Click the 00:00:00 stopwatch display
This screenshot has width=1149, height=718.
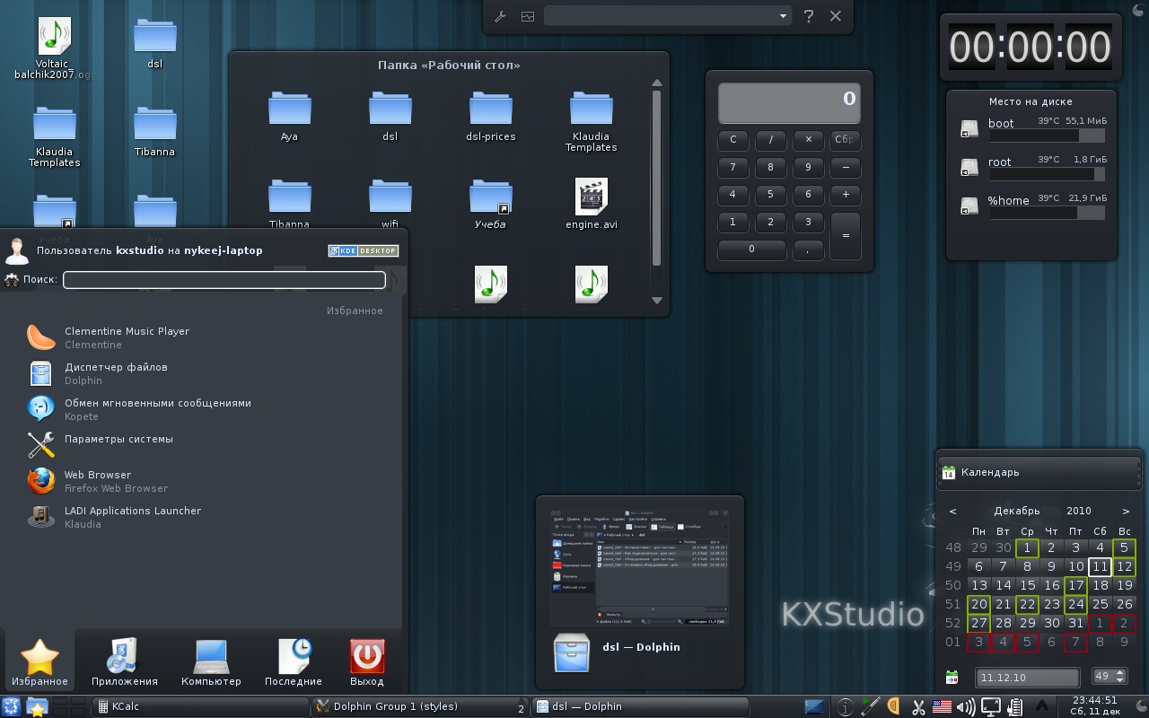(x=1030, y=48)
